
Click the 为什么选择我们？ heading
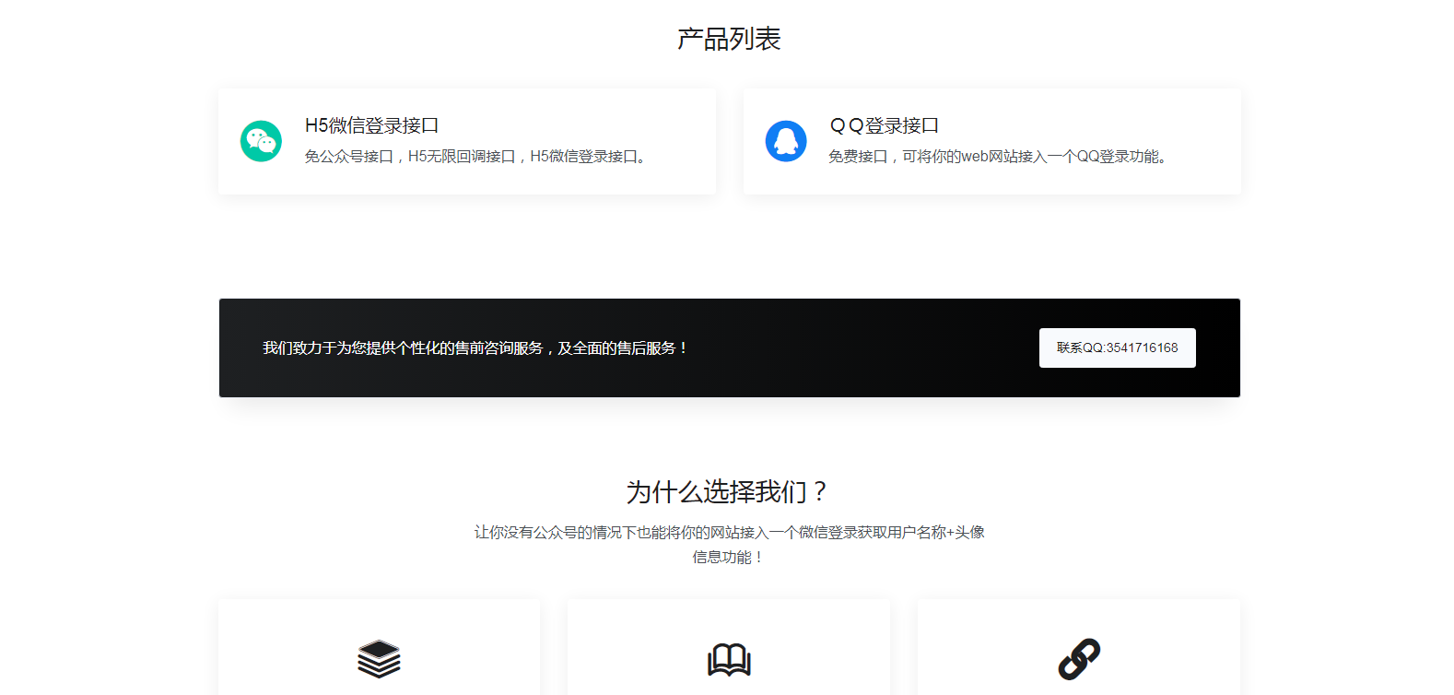(729, 491)
